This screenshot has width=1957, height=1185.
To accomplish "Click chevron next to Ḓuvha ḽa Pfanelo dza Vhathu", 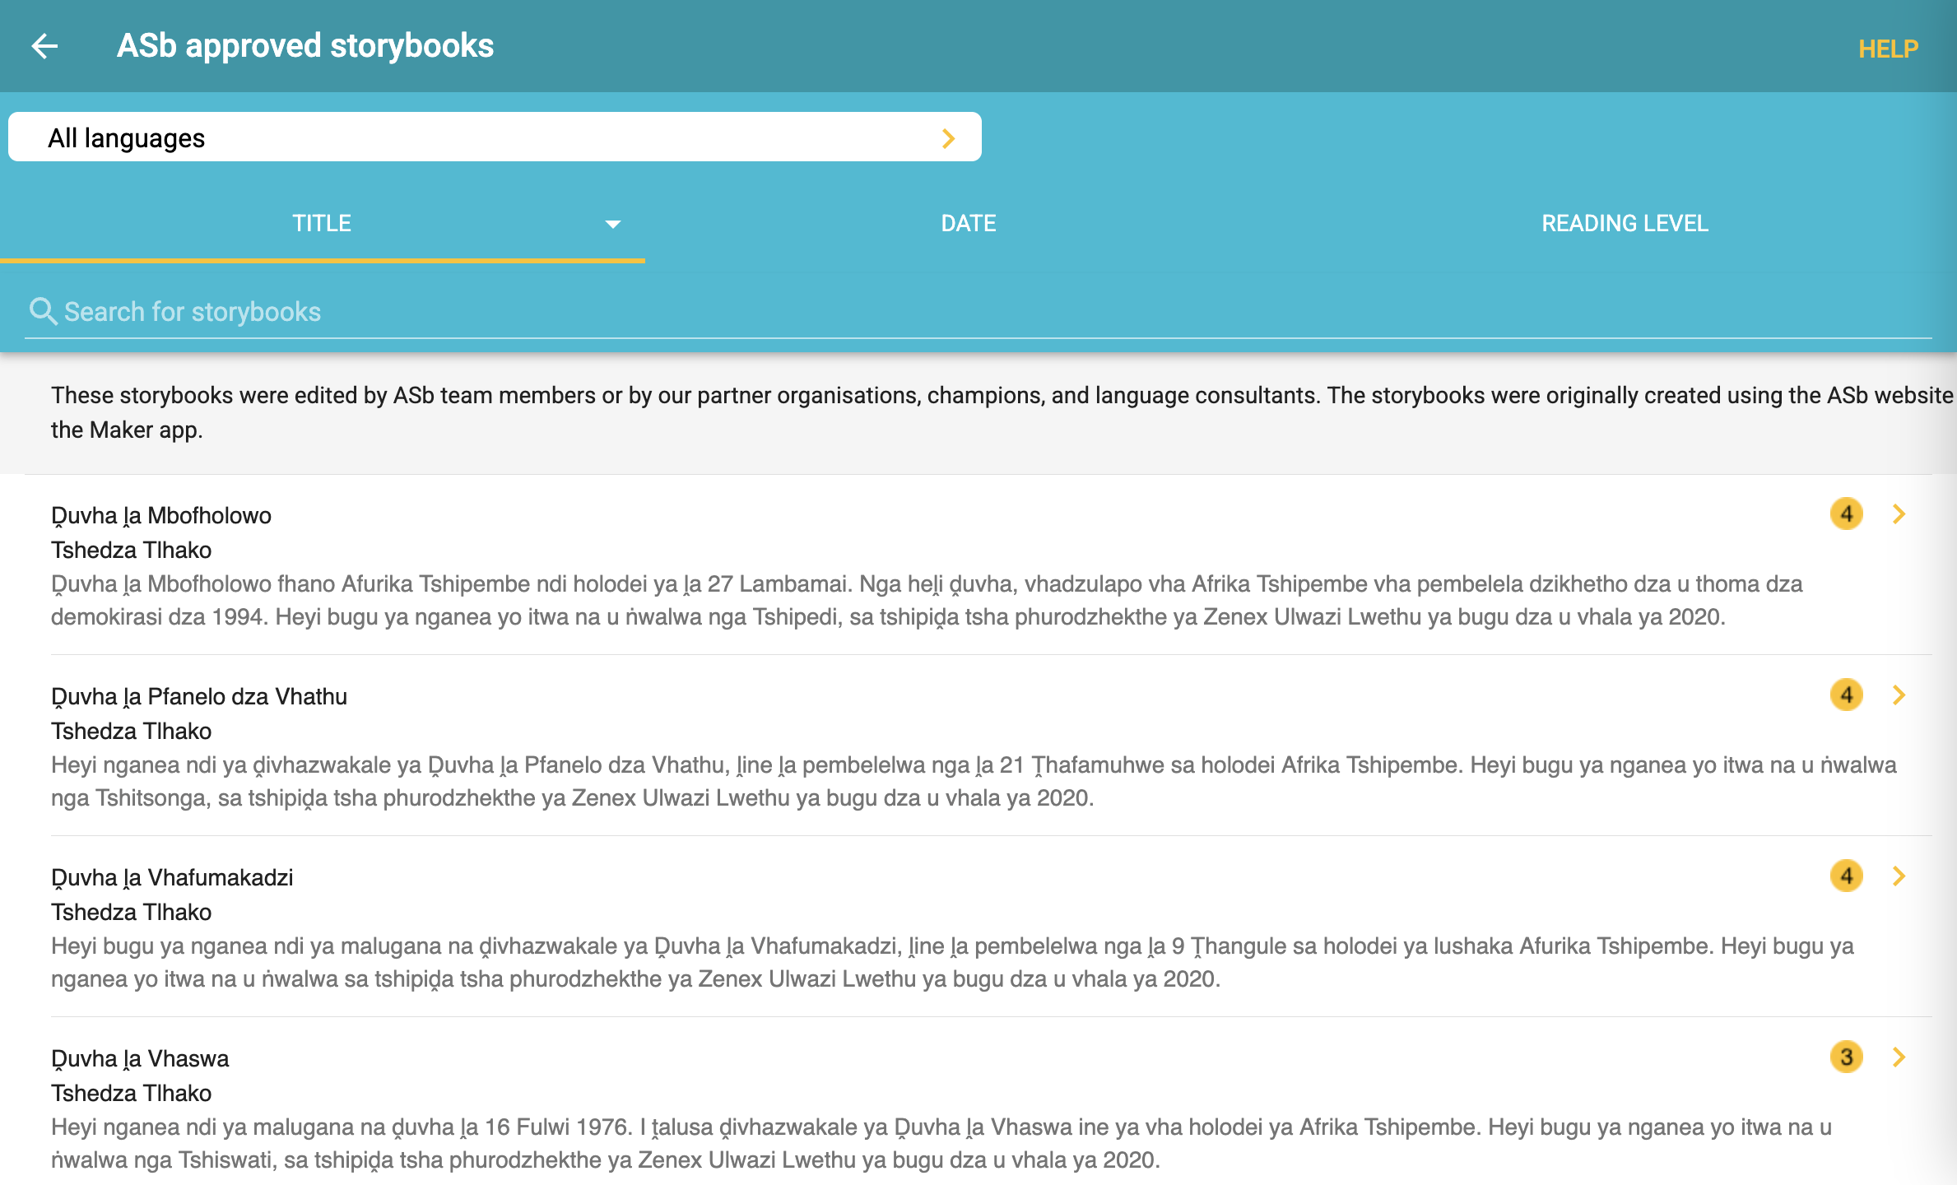I will [x=1899, y=695].
